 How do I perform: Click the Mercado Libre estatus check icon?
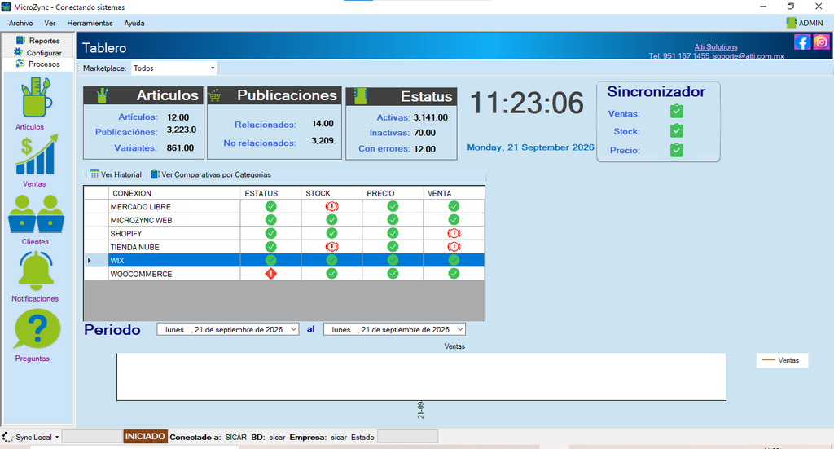(270, 206)
